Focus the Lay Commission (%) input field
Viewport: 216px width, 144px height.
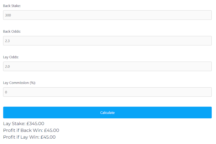pyautogui.click(x=107, y=92)
